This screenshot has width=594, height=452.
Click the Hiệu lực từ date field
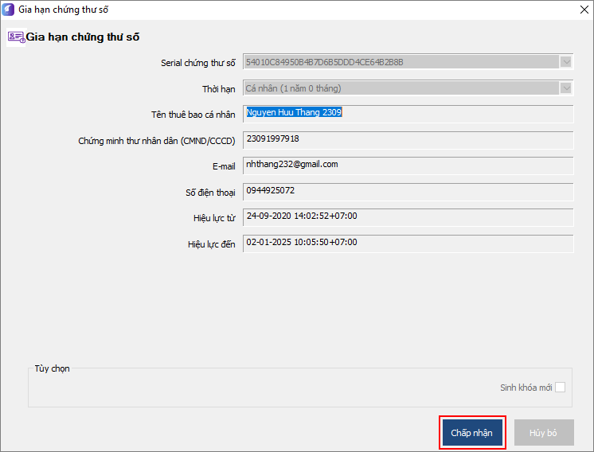point(408,217)
